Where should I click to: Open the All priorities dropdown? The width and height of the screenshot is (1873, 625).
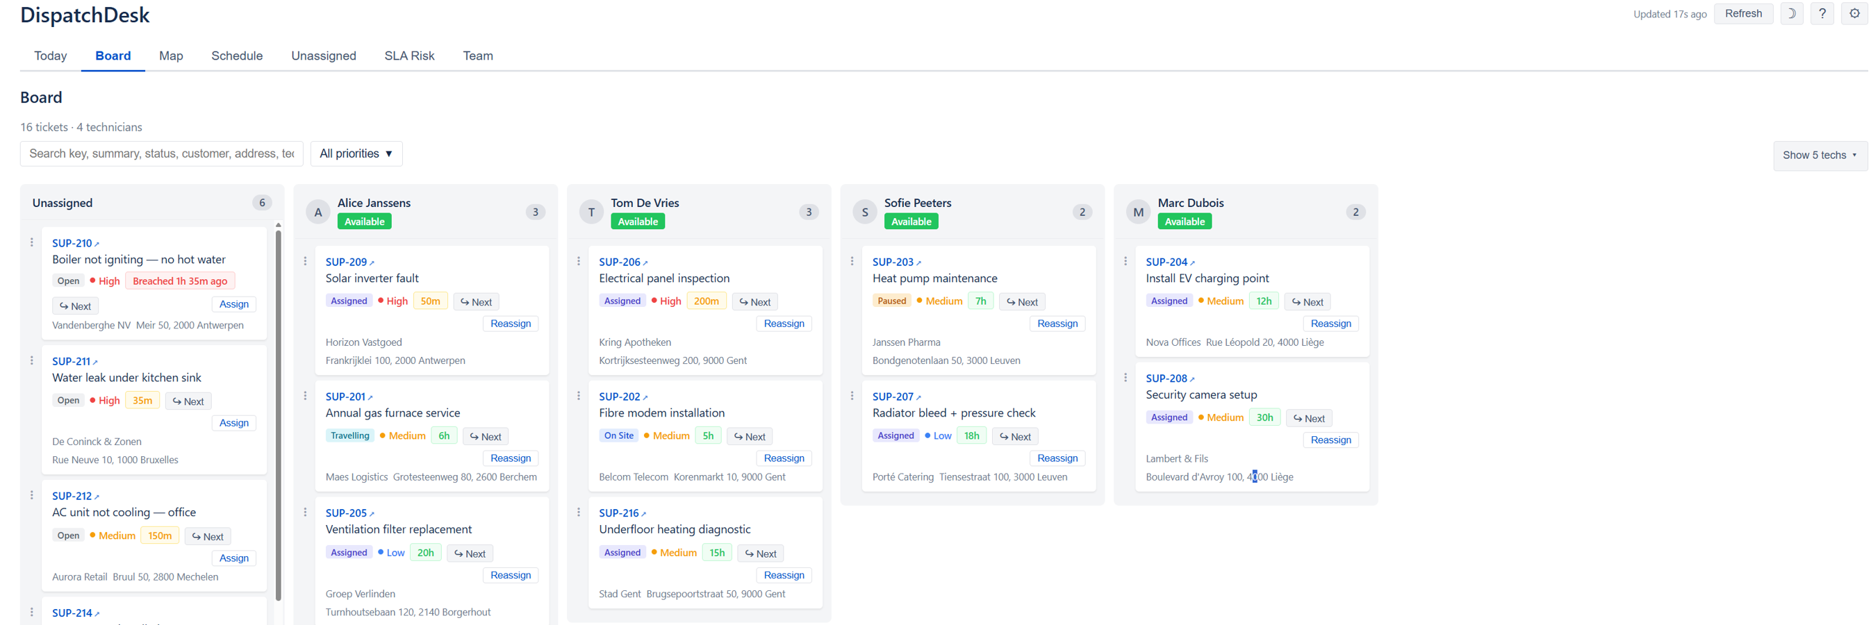click(x=356, y=154)
